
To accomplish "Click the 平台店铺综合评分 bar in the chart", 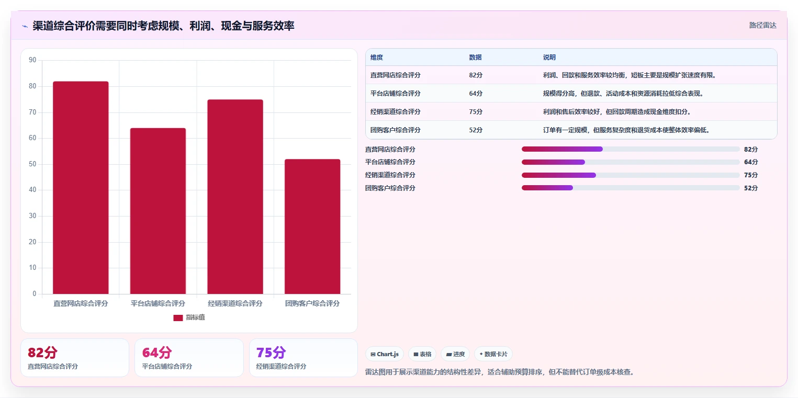I will point(158,211).
